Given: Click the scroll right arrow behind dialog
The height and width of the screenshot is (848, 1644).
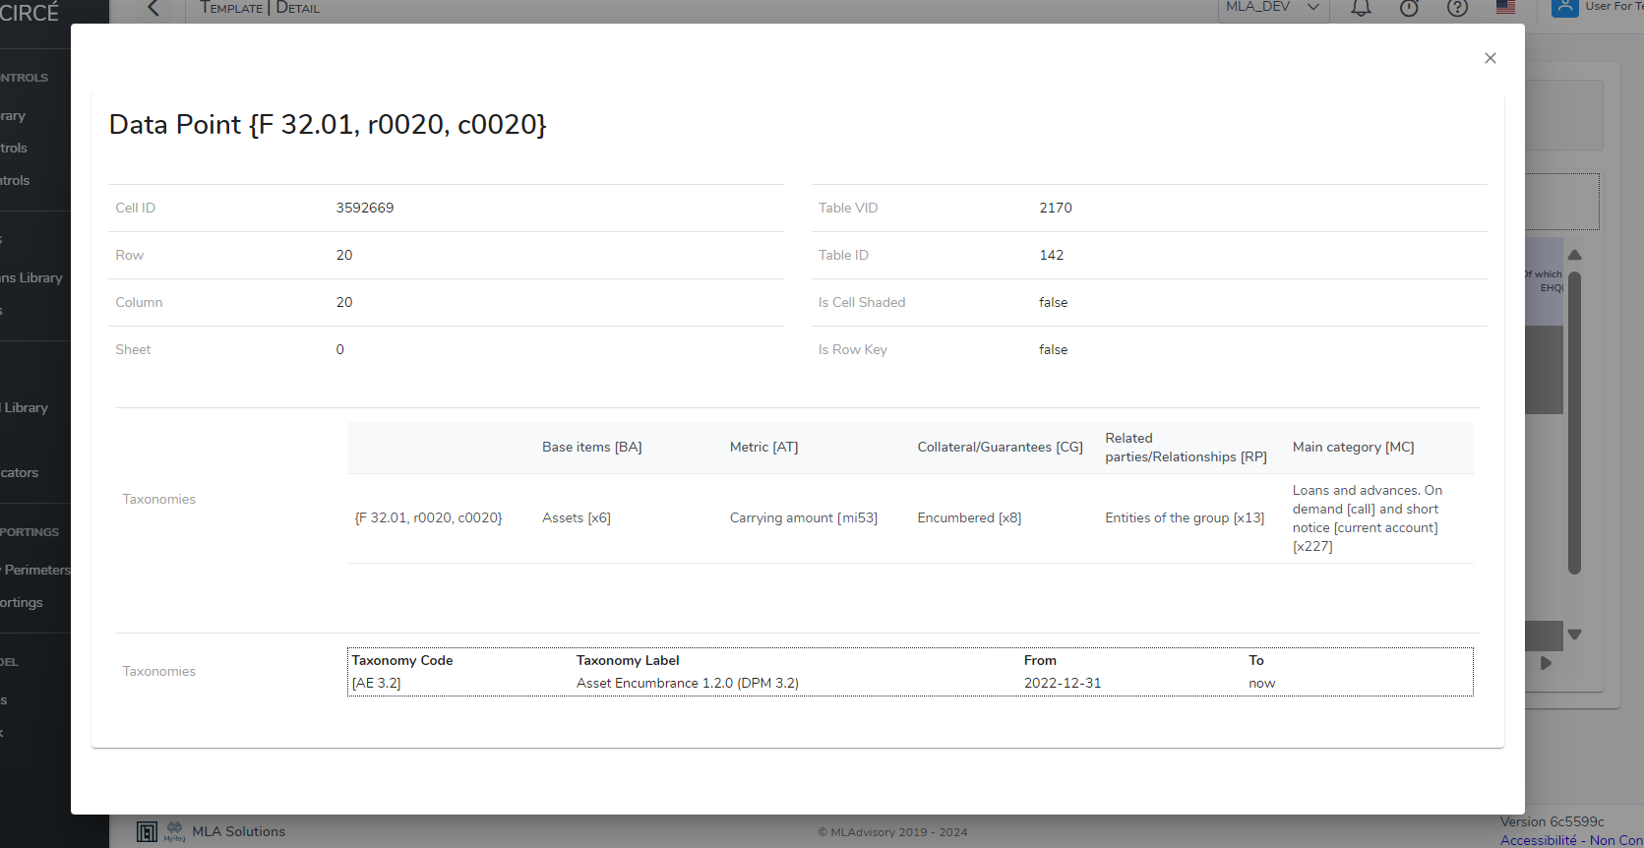Looking at the screenshot, I should point(1546,663).
